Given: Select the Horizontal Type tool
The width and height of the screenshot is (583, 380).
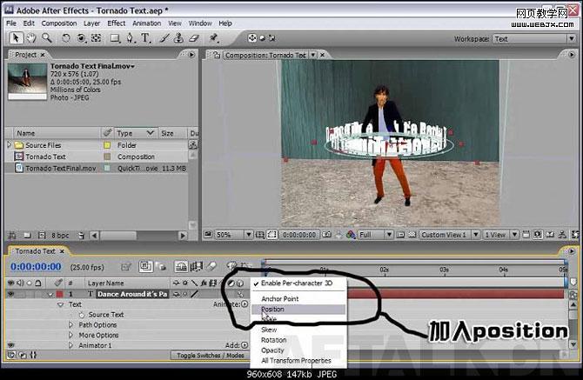Looking at the screenshot, I should point(146,38).
